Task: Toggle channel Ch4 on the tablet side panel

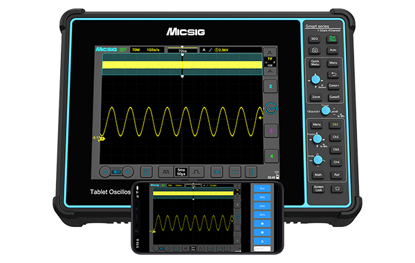Action: (336, 162)
